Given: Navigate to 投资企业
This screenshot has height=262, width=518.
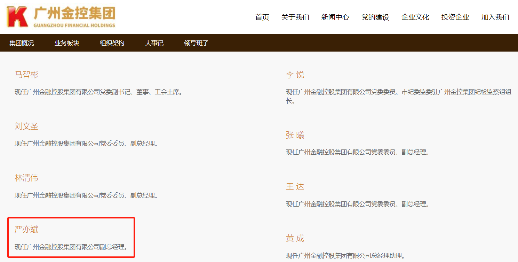Looking at the screenshot, I should coord(455,17).
